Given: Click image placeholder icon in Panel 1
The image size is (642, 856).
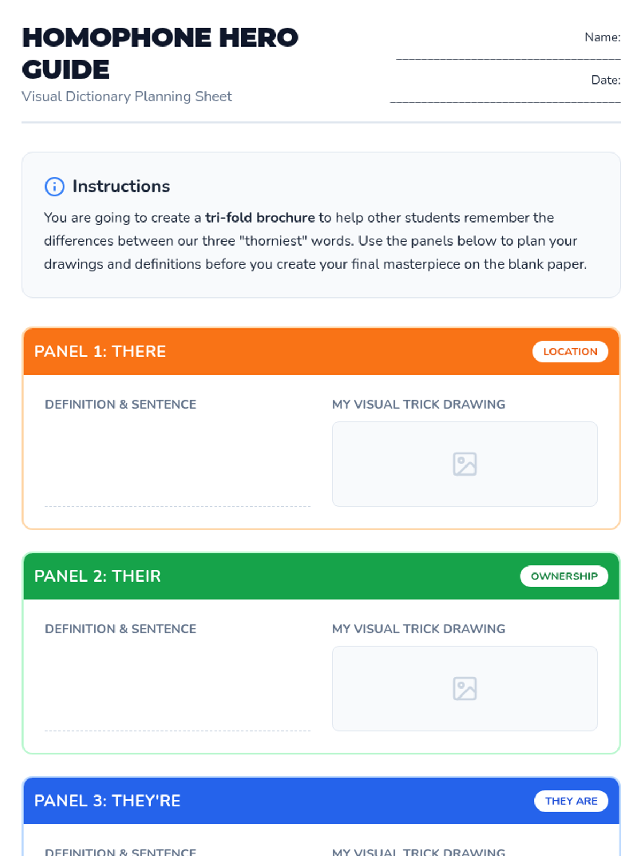Looking at the screenshot, I should pos(464,464).
